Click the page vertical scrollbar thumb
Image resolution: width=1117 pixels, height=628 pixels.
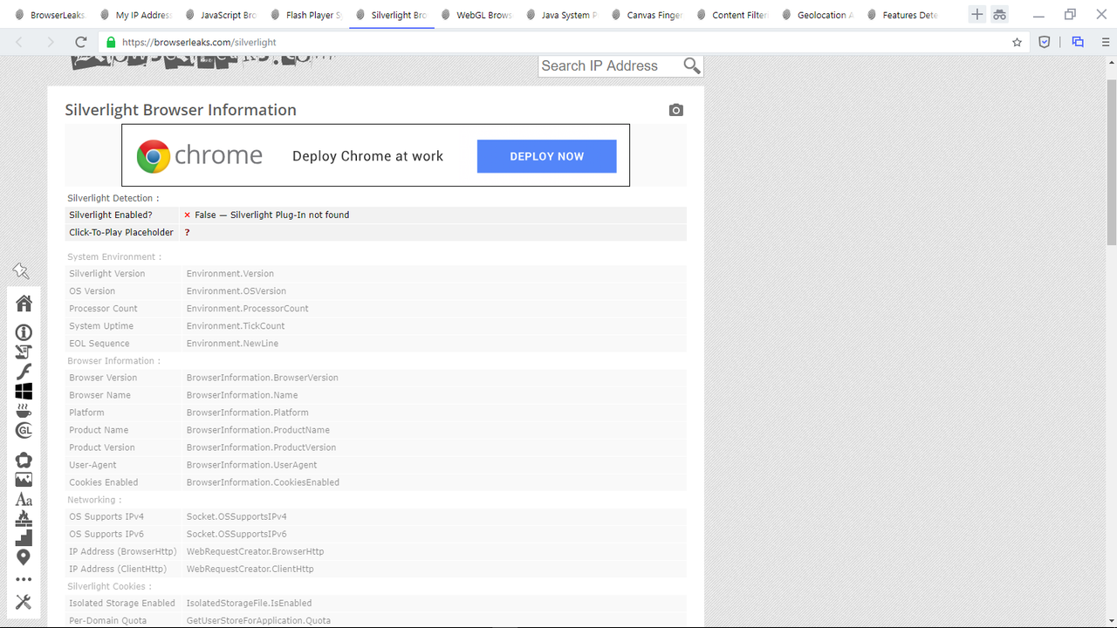pos(1111,161)
